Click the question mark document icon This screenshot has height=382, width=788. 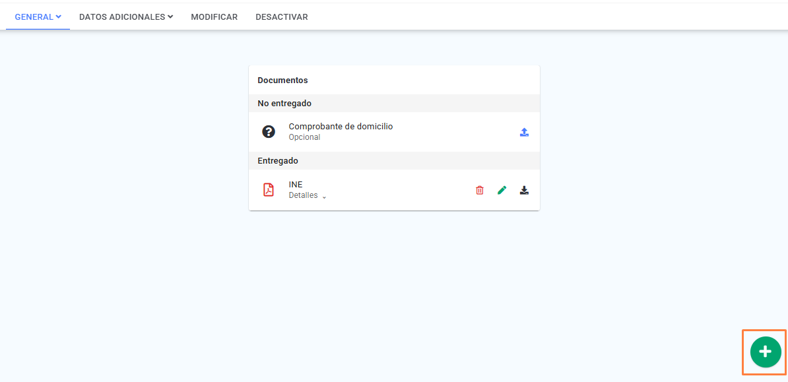click(269, 132)
